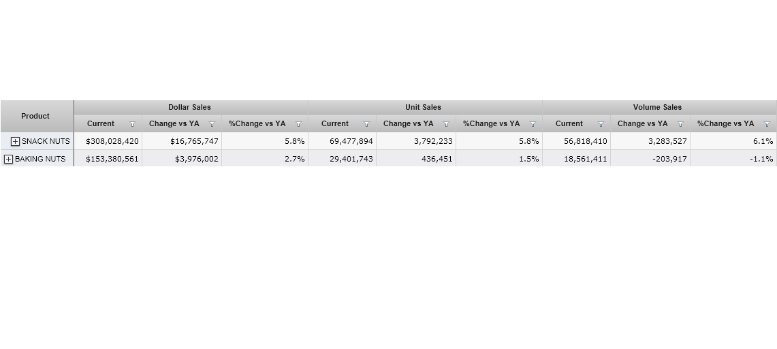Select the Volume Sales group header

657,107
